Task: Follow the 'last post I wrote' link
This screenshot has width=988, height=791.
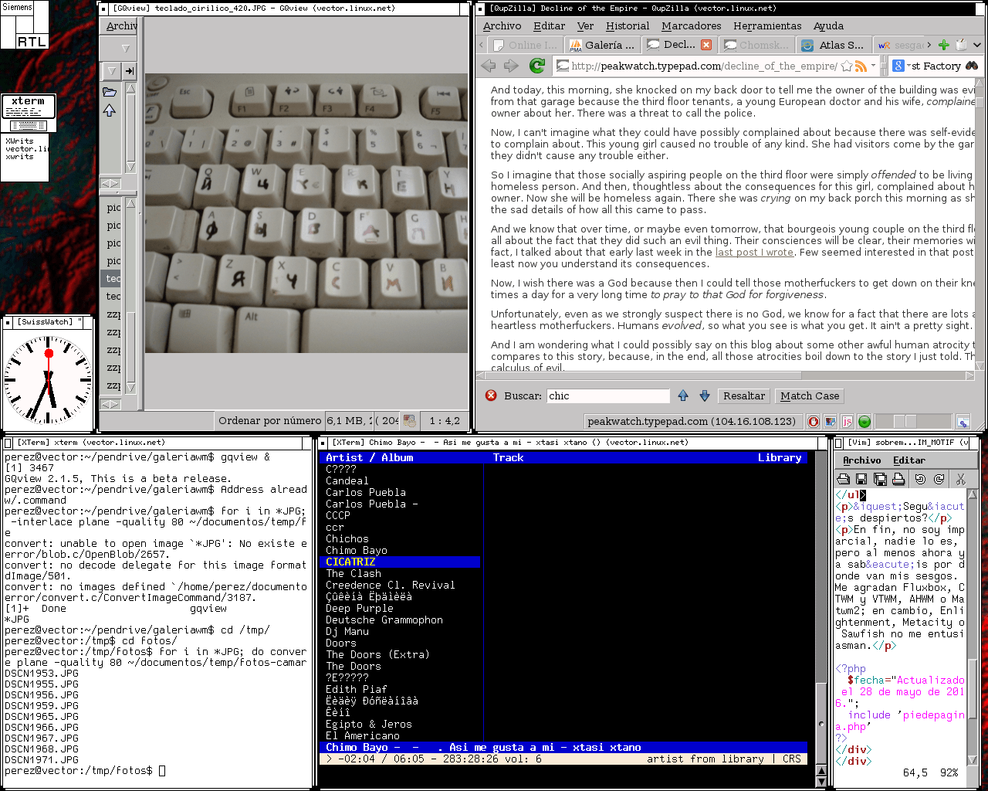Action: pos(754,252)
